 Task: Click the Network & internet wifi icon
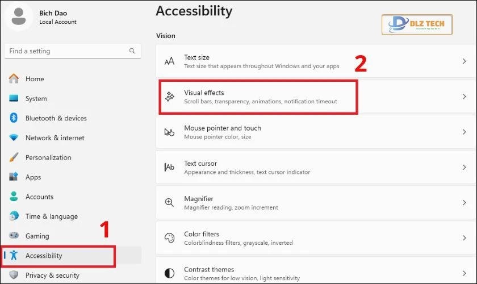click(14, 138)
